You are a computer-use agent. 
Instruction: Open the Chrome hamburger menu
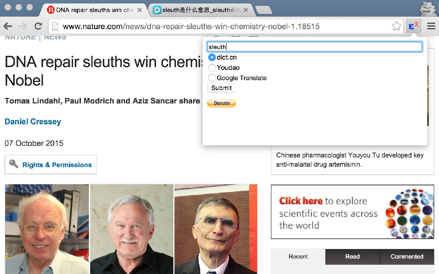(x=431, y=26)
